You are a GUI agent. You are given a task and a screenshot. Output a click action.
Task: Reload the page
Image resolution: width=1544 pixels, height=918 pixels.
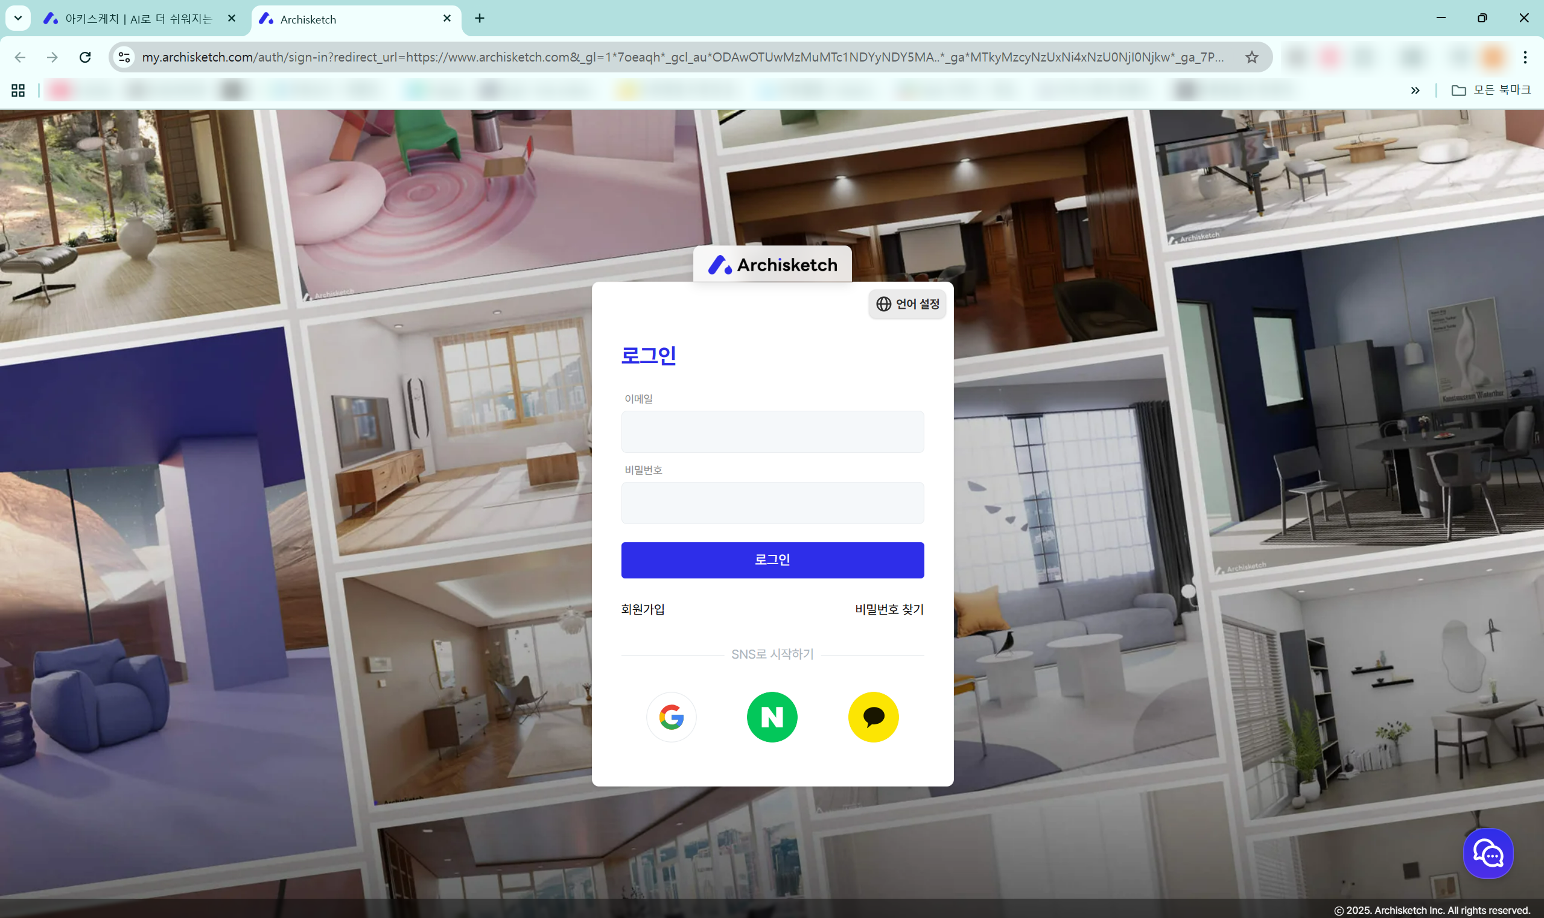86,57
